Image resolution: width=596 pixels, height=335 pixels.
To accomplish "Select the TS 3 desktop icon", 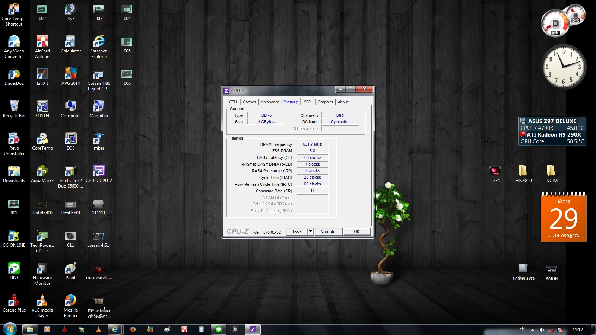I will (71, 12).
